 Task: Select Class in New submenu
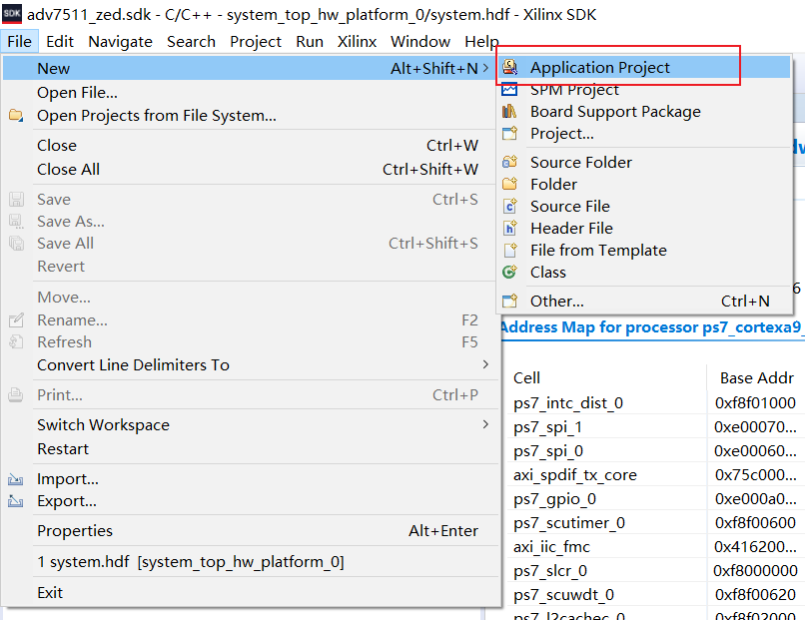coord(644,272)
